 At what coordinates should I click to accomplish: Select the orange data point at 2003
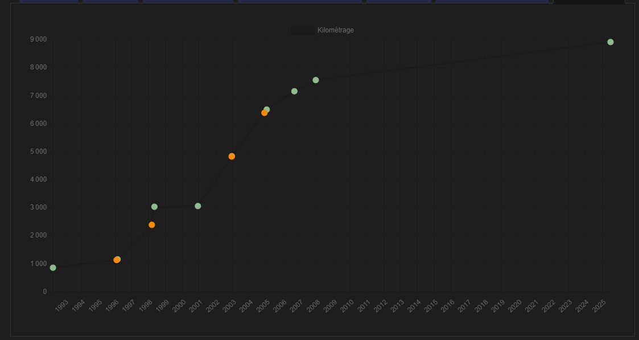pos(232,156)
